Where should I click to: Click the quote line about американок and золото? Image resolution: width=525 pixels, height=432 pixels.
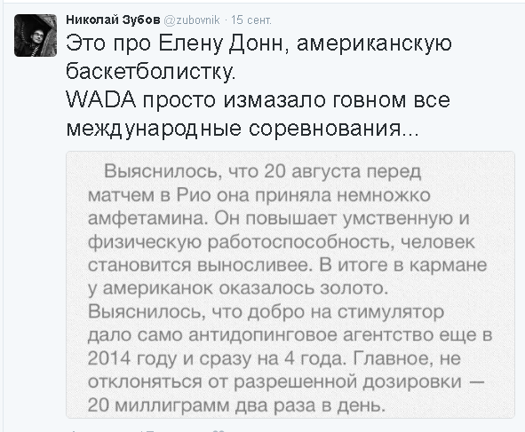[x=238, y=288]
